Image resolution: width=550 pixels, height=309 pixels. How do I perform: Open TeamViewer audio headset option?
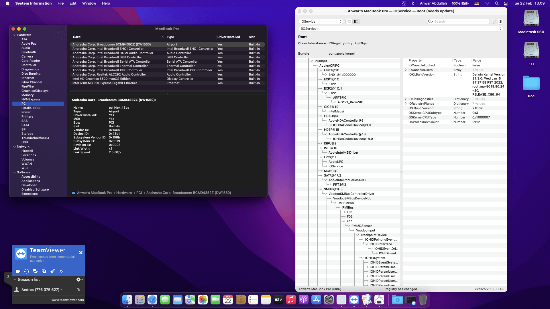tap(27, 271)
